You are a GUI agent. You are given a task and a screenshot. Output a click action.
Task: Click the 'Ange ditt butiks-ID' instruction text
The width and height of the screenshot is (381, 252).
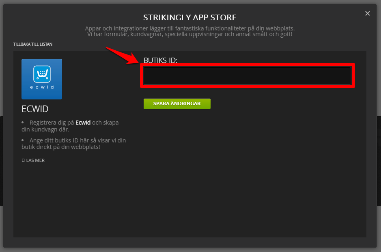(73, 144)
